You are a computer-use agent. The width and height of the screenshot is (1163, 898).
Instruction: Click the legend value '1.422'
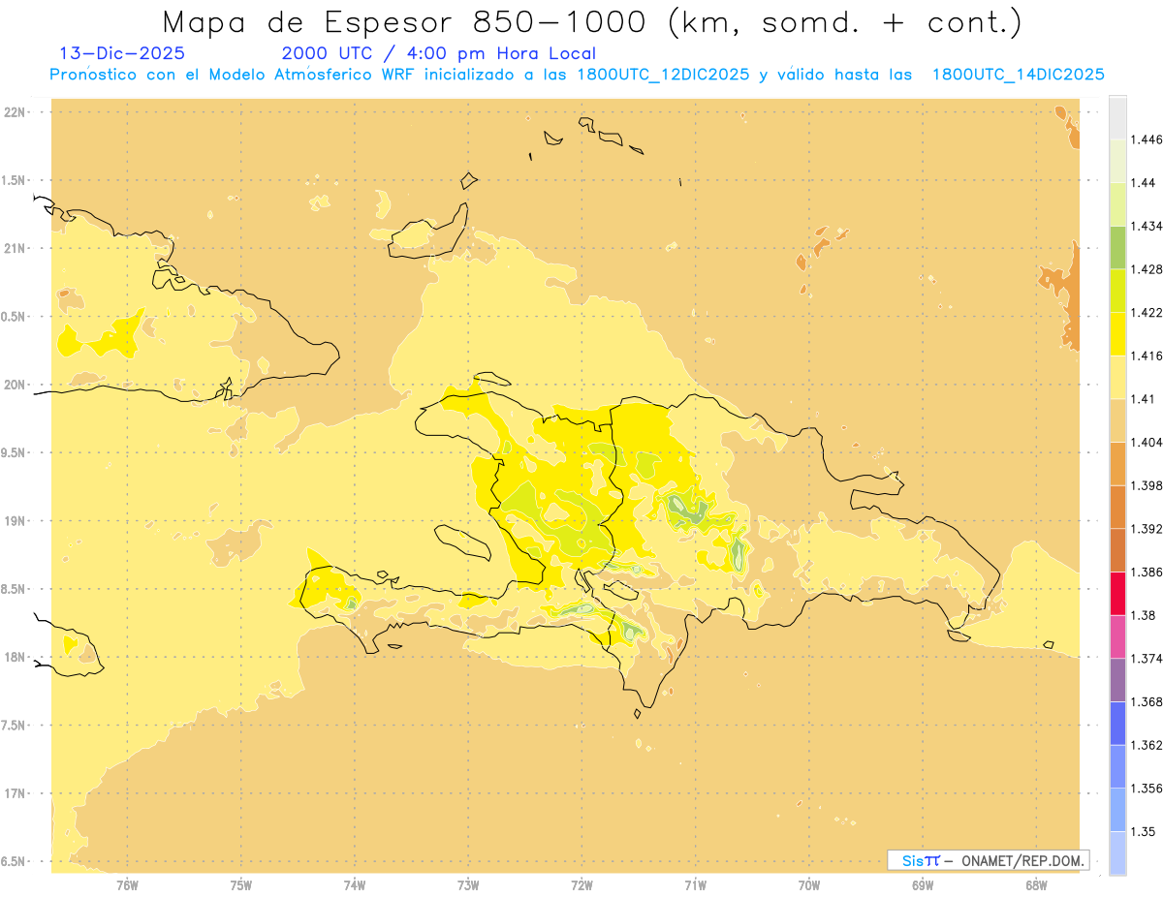(1146, 312)
